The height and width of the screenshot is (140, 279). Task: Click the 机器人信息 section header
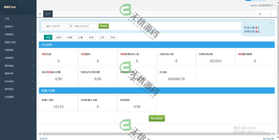(157, 91)
